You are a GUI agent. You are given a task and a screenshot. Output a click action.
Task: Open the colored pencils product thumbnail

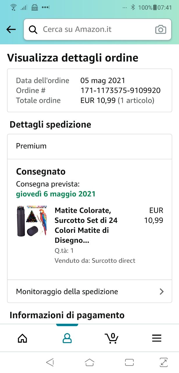coord(32,221)
